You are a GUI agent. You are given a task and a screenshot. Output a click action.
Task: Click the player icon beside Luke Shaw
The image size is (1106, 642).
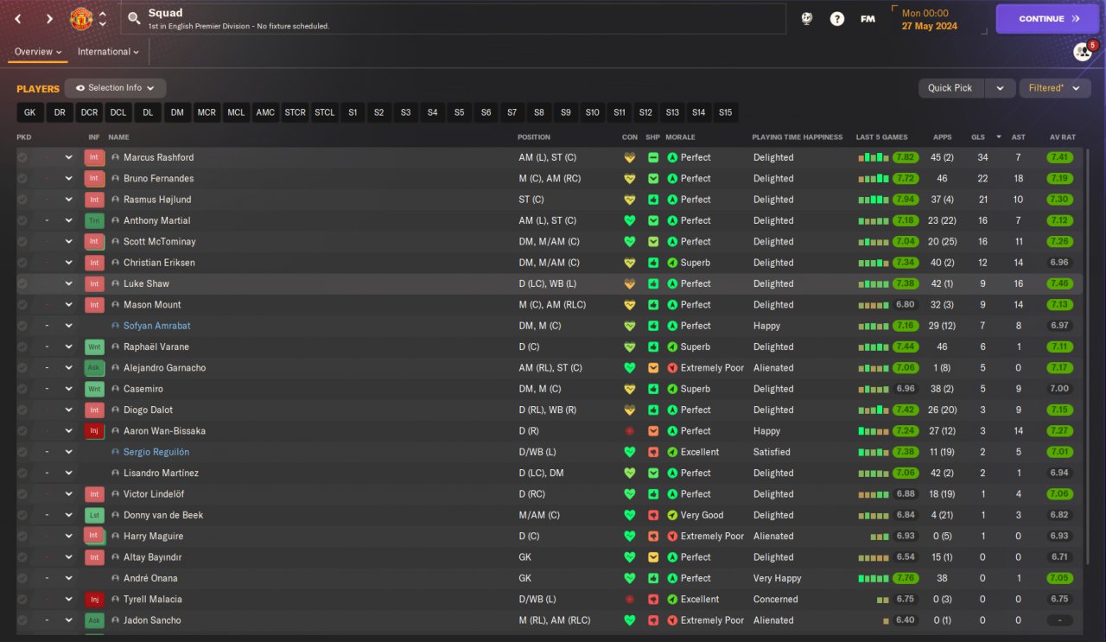coord(115,283)
